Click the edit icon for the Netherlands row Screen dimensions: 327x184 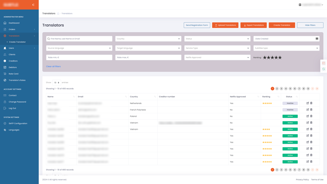coord(307,103)
